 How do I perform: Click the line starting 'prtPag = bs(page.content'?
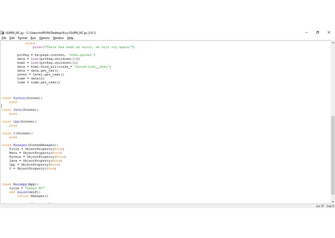point(56,55)
